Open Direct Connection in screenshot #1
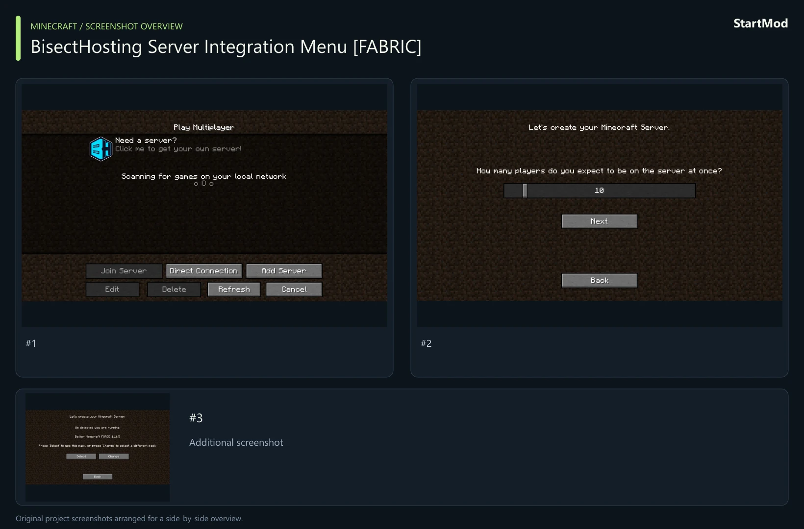 204,271
